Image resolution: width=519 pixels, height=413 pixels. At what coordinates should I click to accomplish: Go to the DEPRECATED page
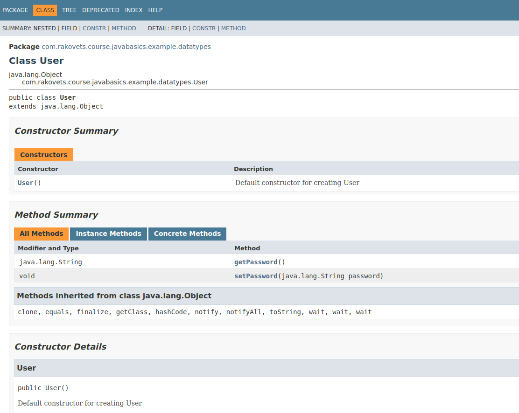point(101,10)
